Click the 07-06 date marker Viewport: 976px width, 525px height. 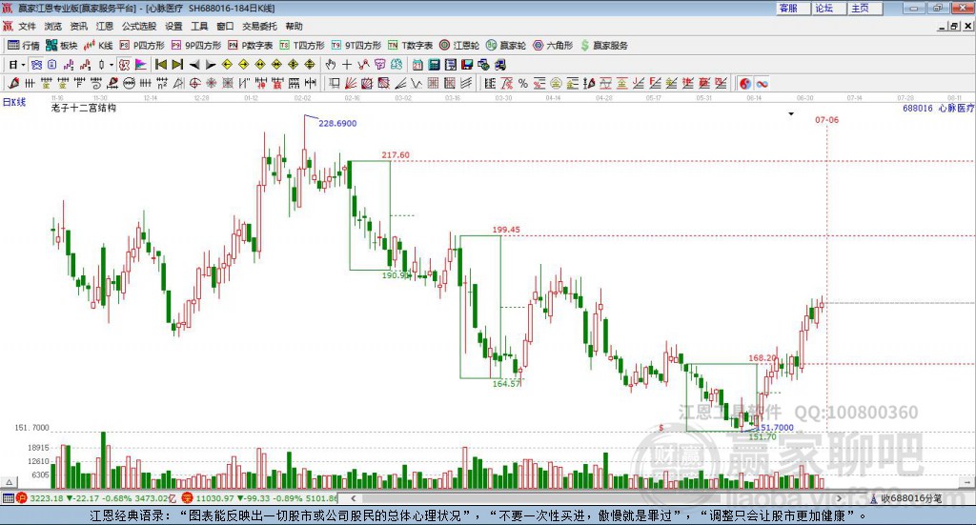pyautogui.click(x=826, y=119)
